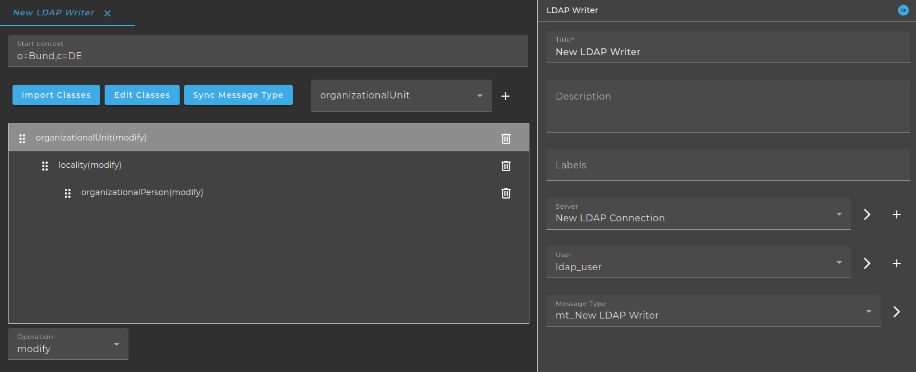Delete the organizationalUnit(modify) entry with trash icon
The width and height of the screenshot is (916, 372).
pos(506,138)
